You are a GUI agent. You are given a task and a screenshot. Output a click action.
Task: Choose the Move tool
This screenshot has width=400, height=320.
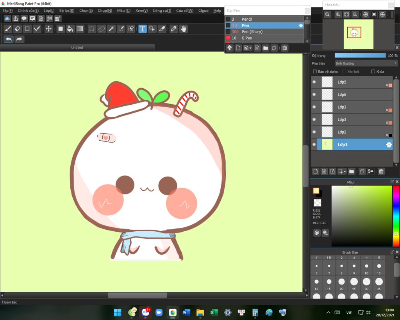point(48,29)
